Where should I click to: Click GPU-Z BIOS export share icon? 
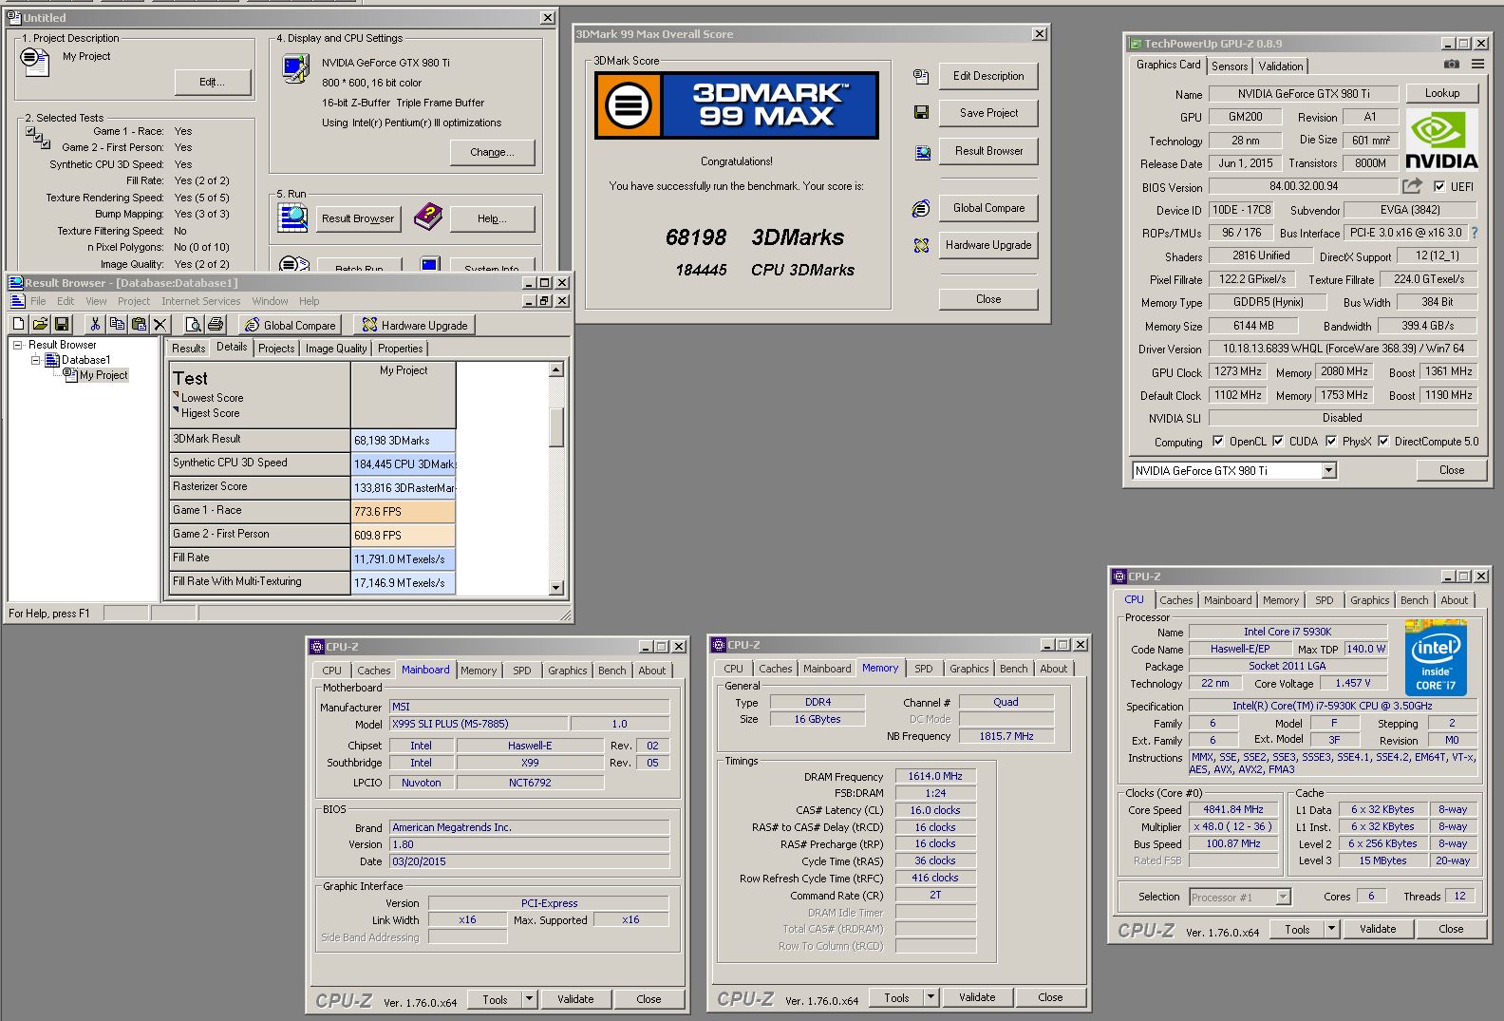tap(1413, 186)
